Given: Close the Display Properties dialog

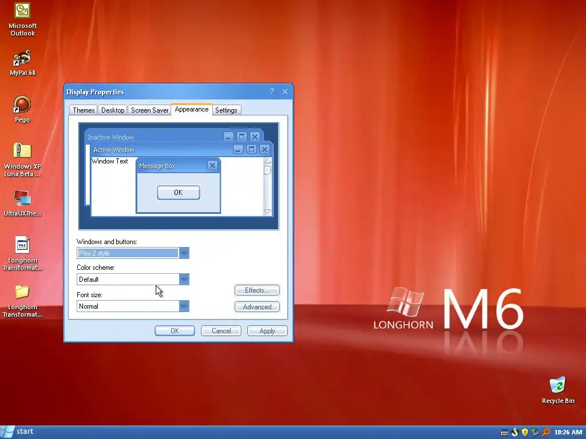Looking at the screenshot, I should click(285, 92).
